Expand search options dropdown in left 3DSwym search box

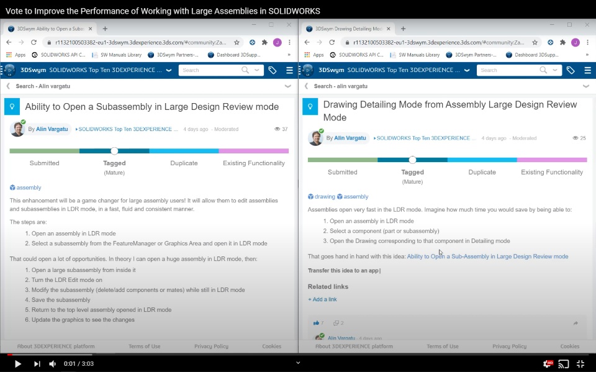pyautogui.click(x=258, y=70)
